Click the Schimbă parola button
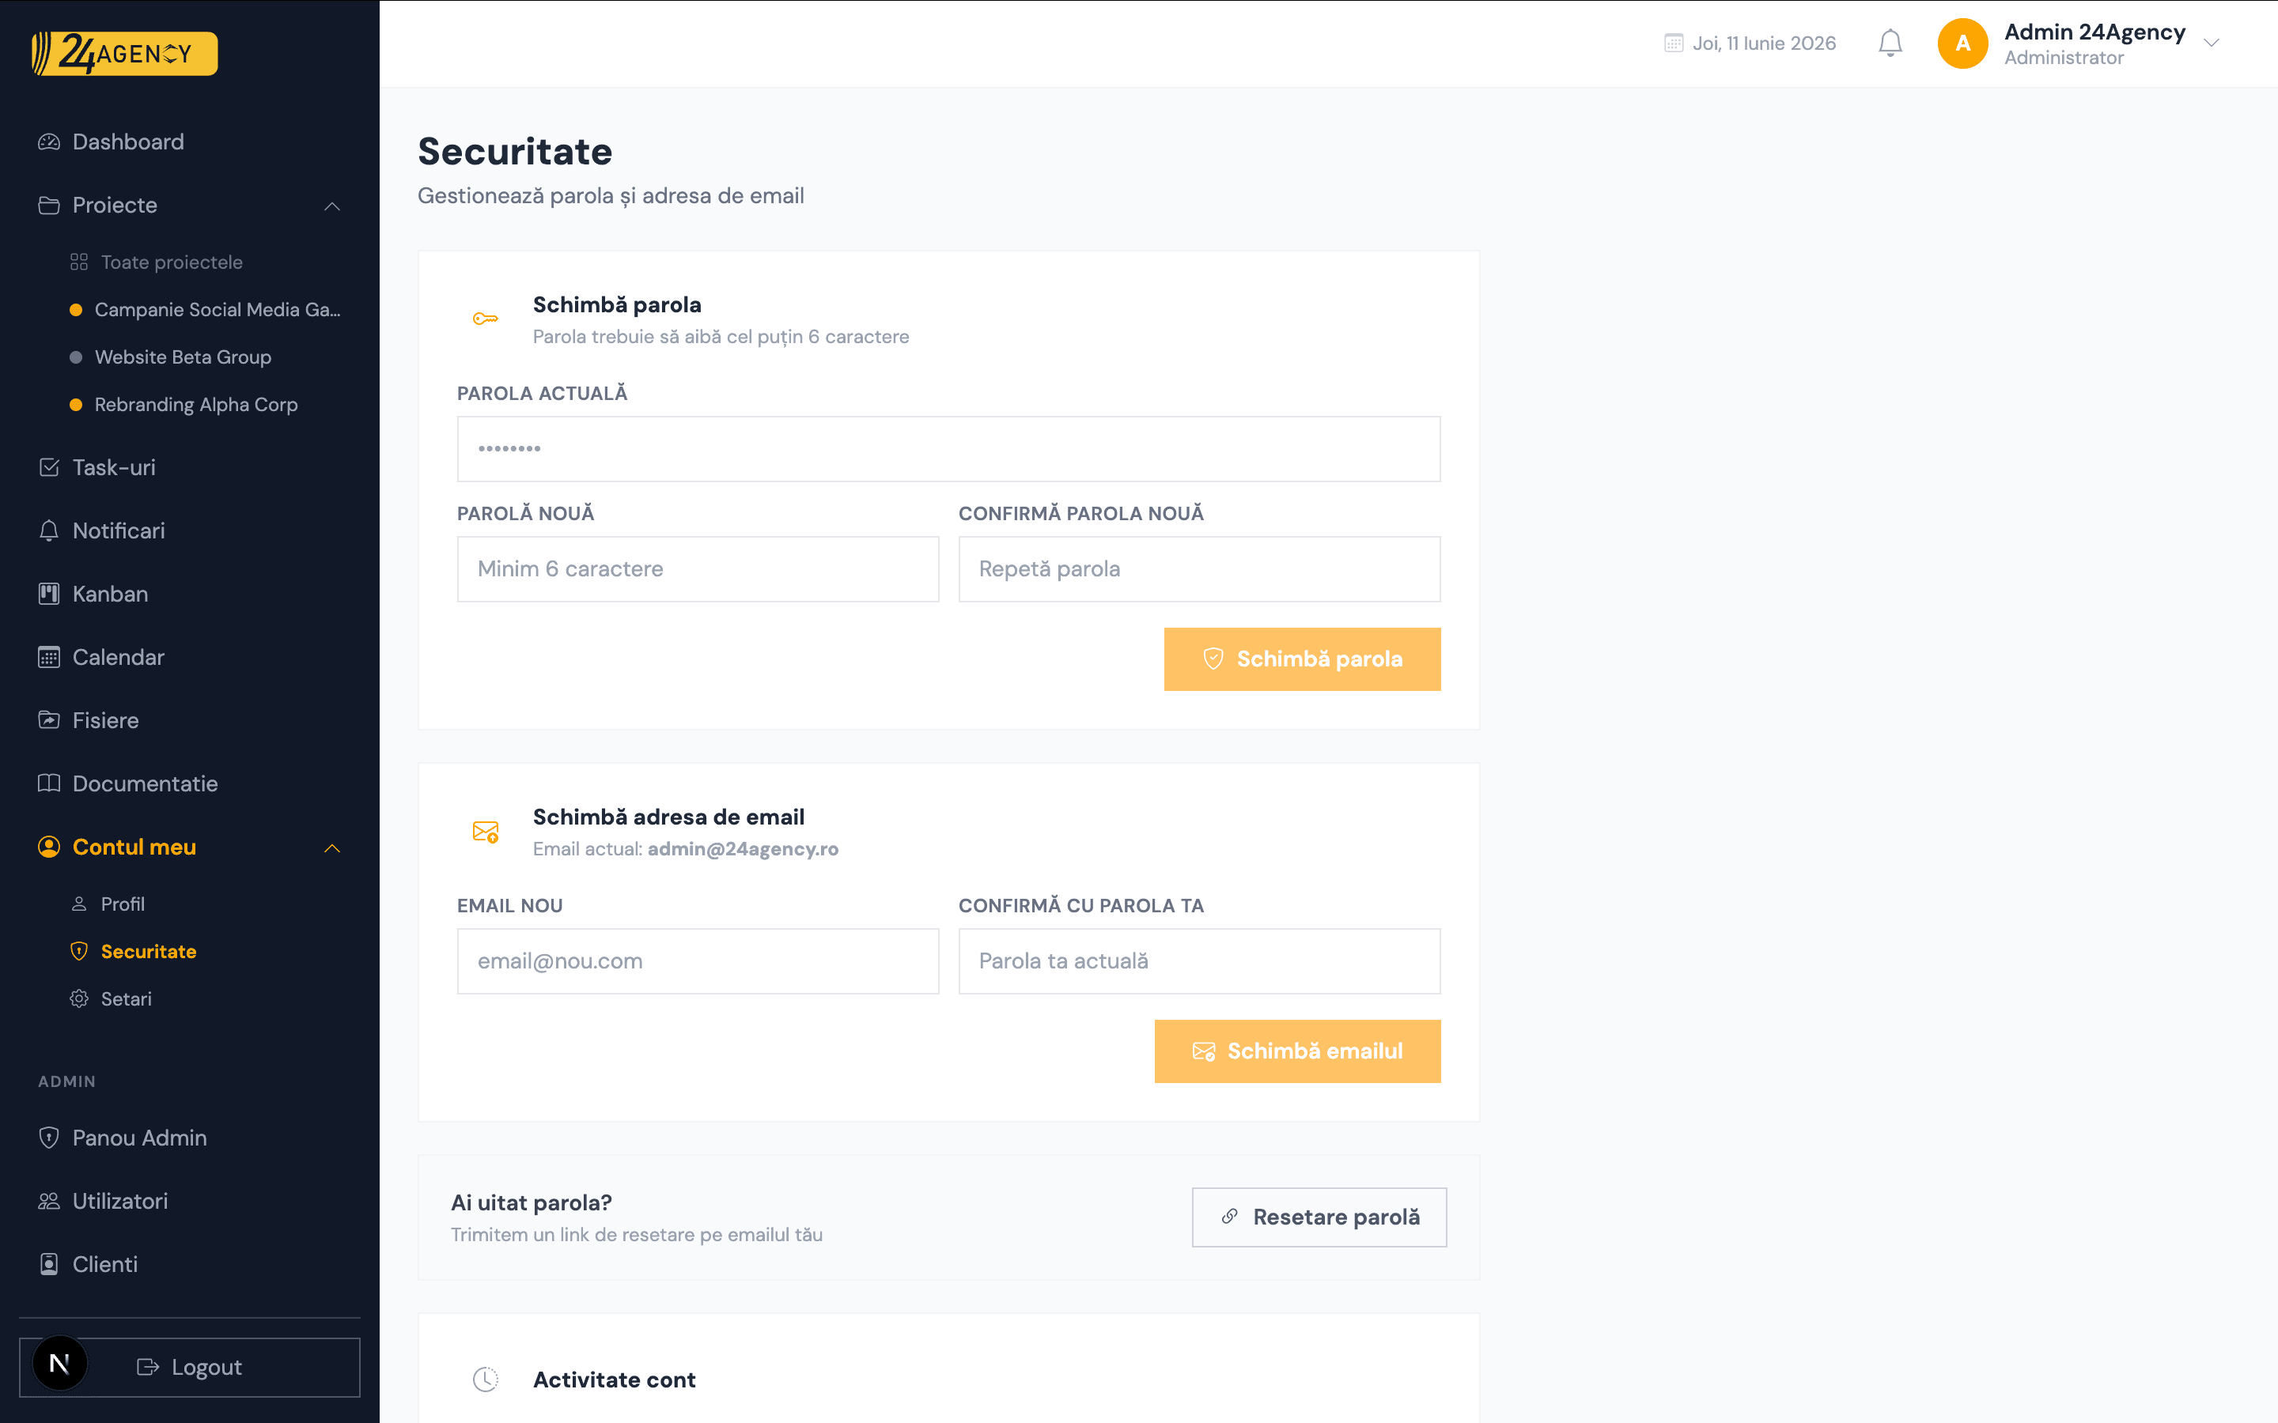Image resolution: width=2278 pixels, height=1423 pixels. pos(1302,659)
